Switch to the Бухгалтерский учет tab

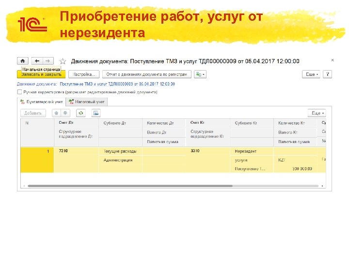point(42,102)
